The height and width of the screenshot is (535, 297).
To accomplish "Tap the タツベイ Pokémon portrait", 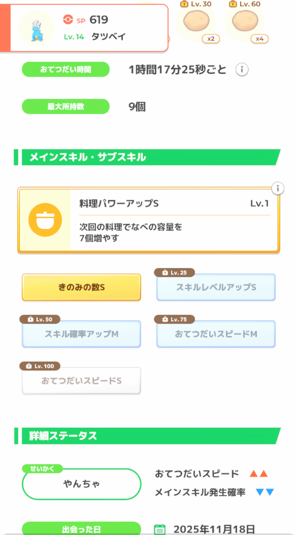I will click(37, 28).
